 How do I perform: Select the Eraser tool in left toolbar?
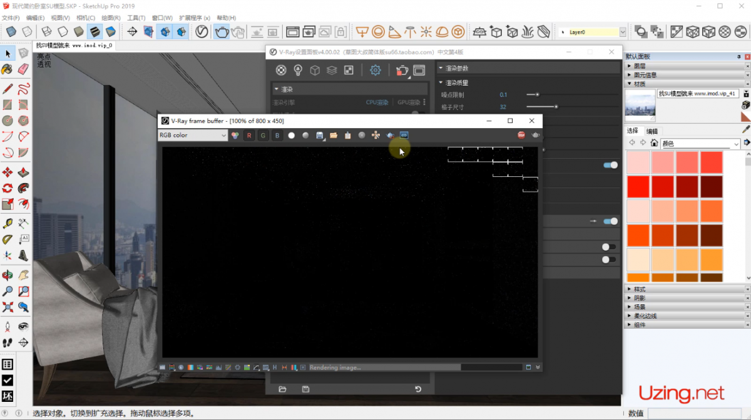[23, 69]
